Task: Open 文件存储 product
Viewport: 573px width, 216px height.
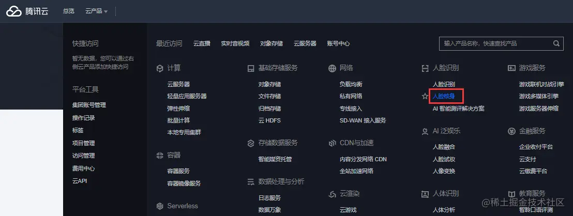Action: point(269,96)
